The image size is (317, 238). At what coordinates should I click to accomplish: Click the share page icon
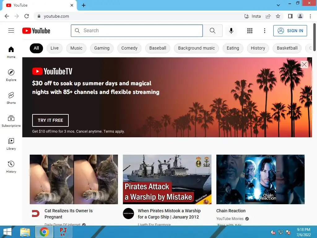point(268,16)
